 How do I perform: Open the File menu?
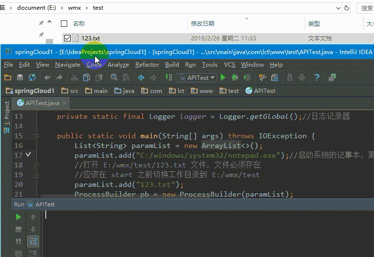(x=8, y=65)
